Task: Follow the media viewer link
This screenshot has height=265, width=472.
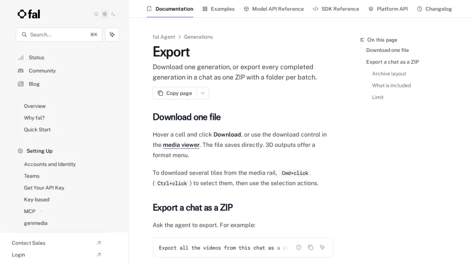Action: coord(181,145)
